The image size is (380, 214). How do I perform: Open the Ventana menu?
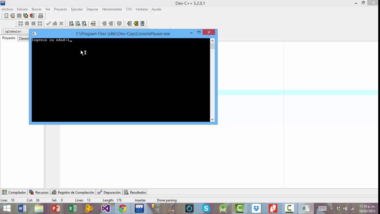[x=142, y=9]
